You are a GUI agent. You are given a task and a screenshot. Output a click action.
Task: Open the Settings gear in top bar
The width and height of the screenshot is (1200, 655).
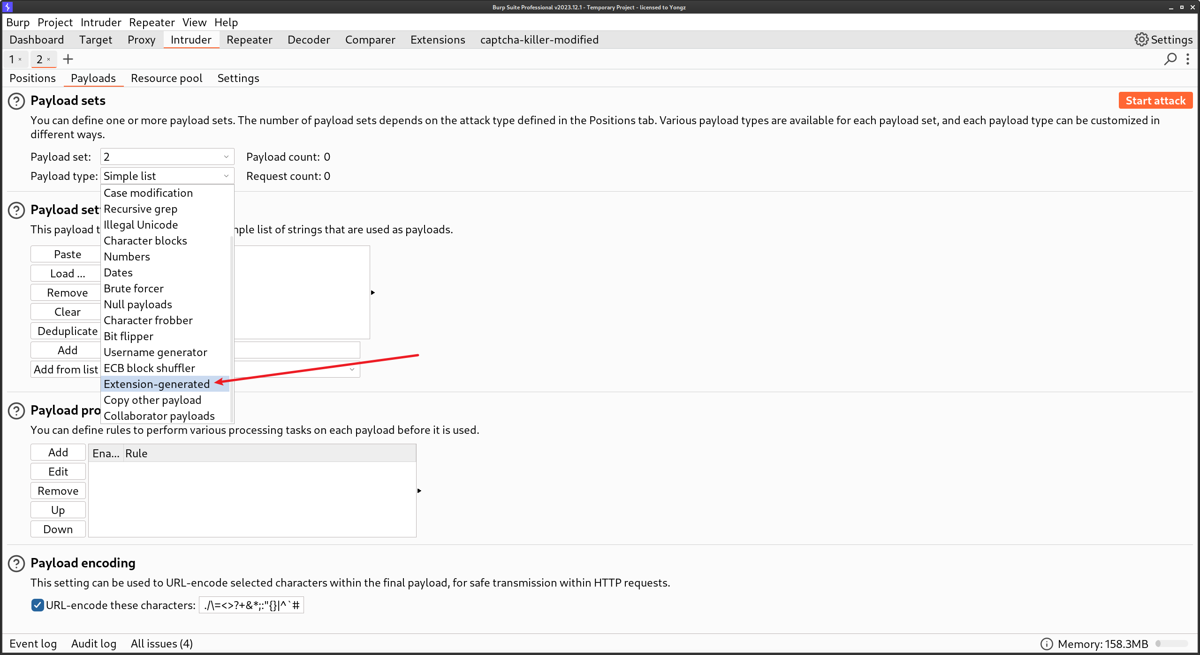coord(1163,40)
